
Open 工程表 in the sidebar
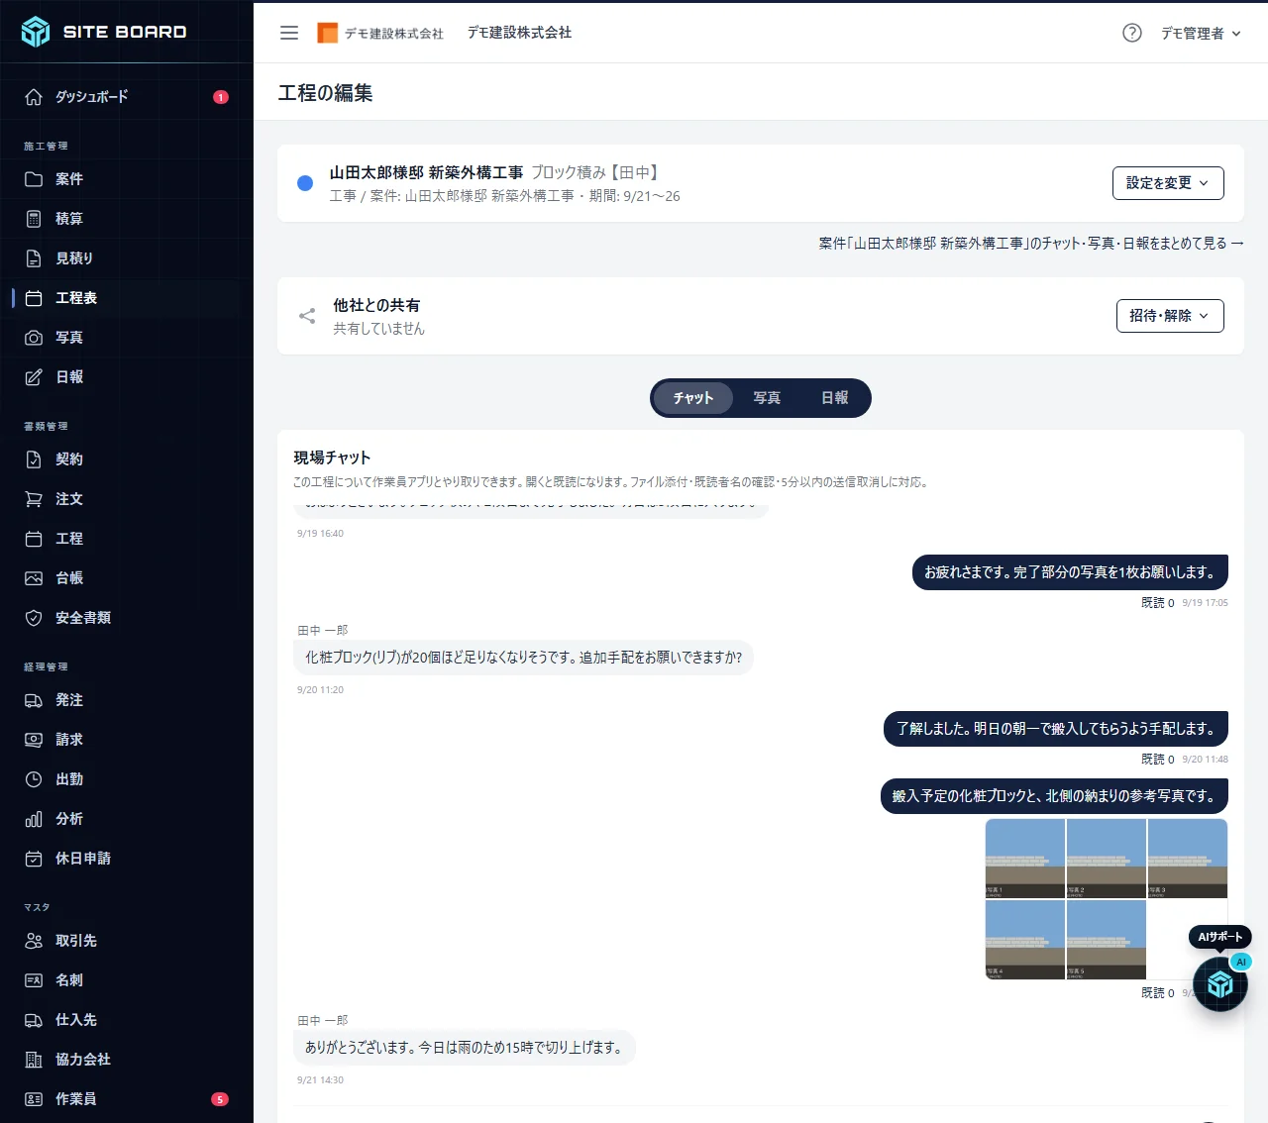(127, 298)
